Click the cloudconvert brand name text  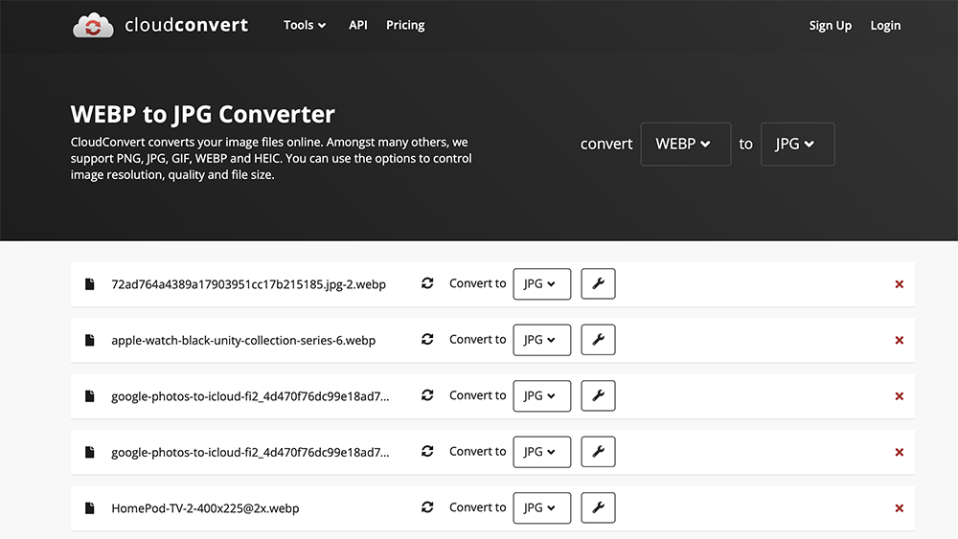tap(187, 25)
